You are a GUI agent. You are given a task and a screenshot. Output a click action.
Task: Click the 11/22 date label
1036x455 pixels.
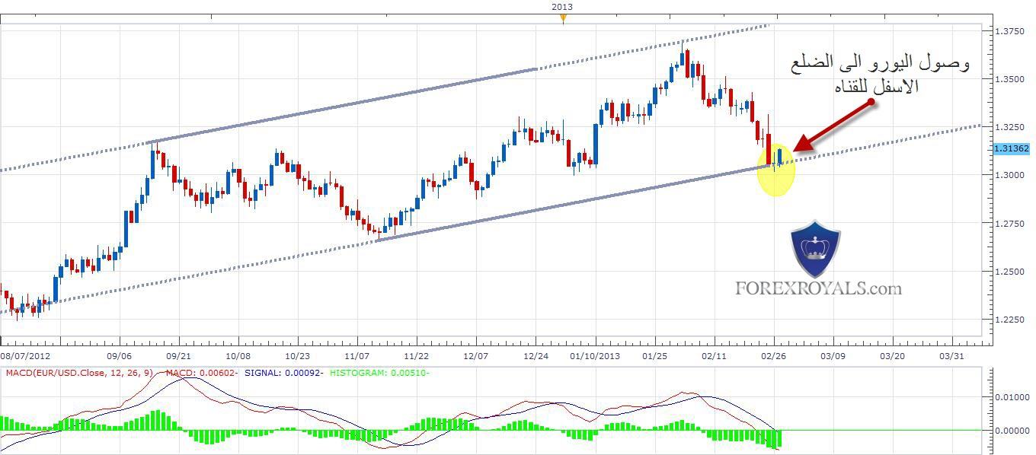[x=416, y=355]
